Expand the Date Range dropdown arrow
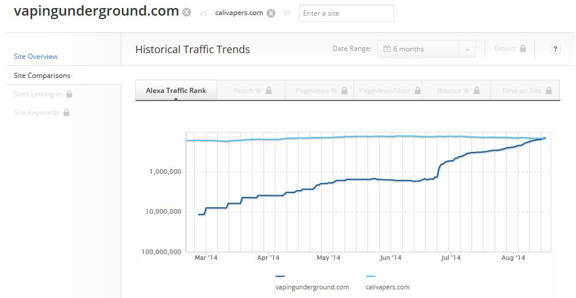 click(x=467, y=50)
